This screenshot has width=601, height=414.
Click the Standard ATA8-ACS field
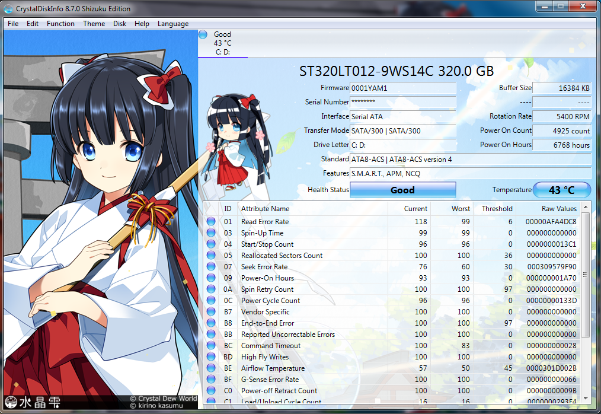coord(470,159)
